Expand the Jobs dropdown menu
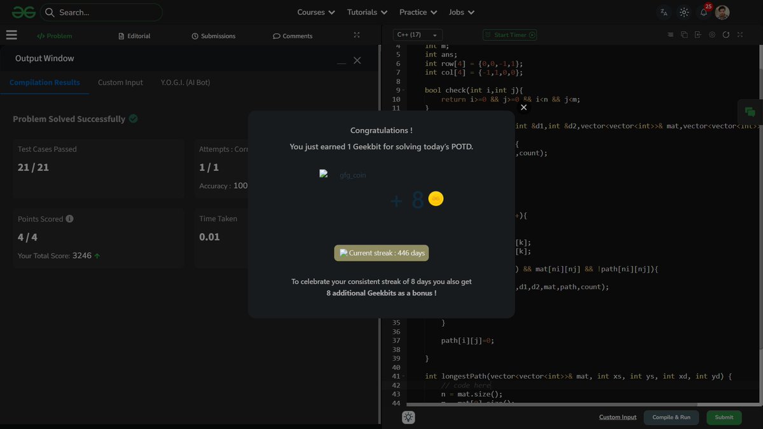The height and width of the screenshot is (429, 763). pos(461,12)
